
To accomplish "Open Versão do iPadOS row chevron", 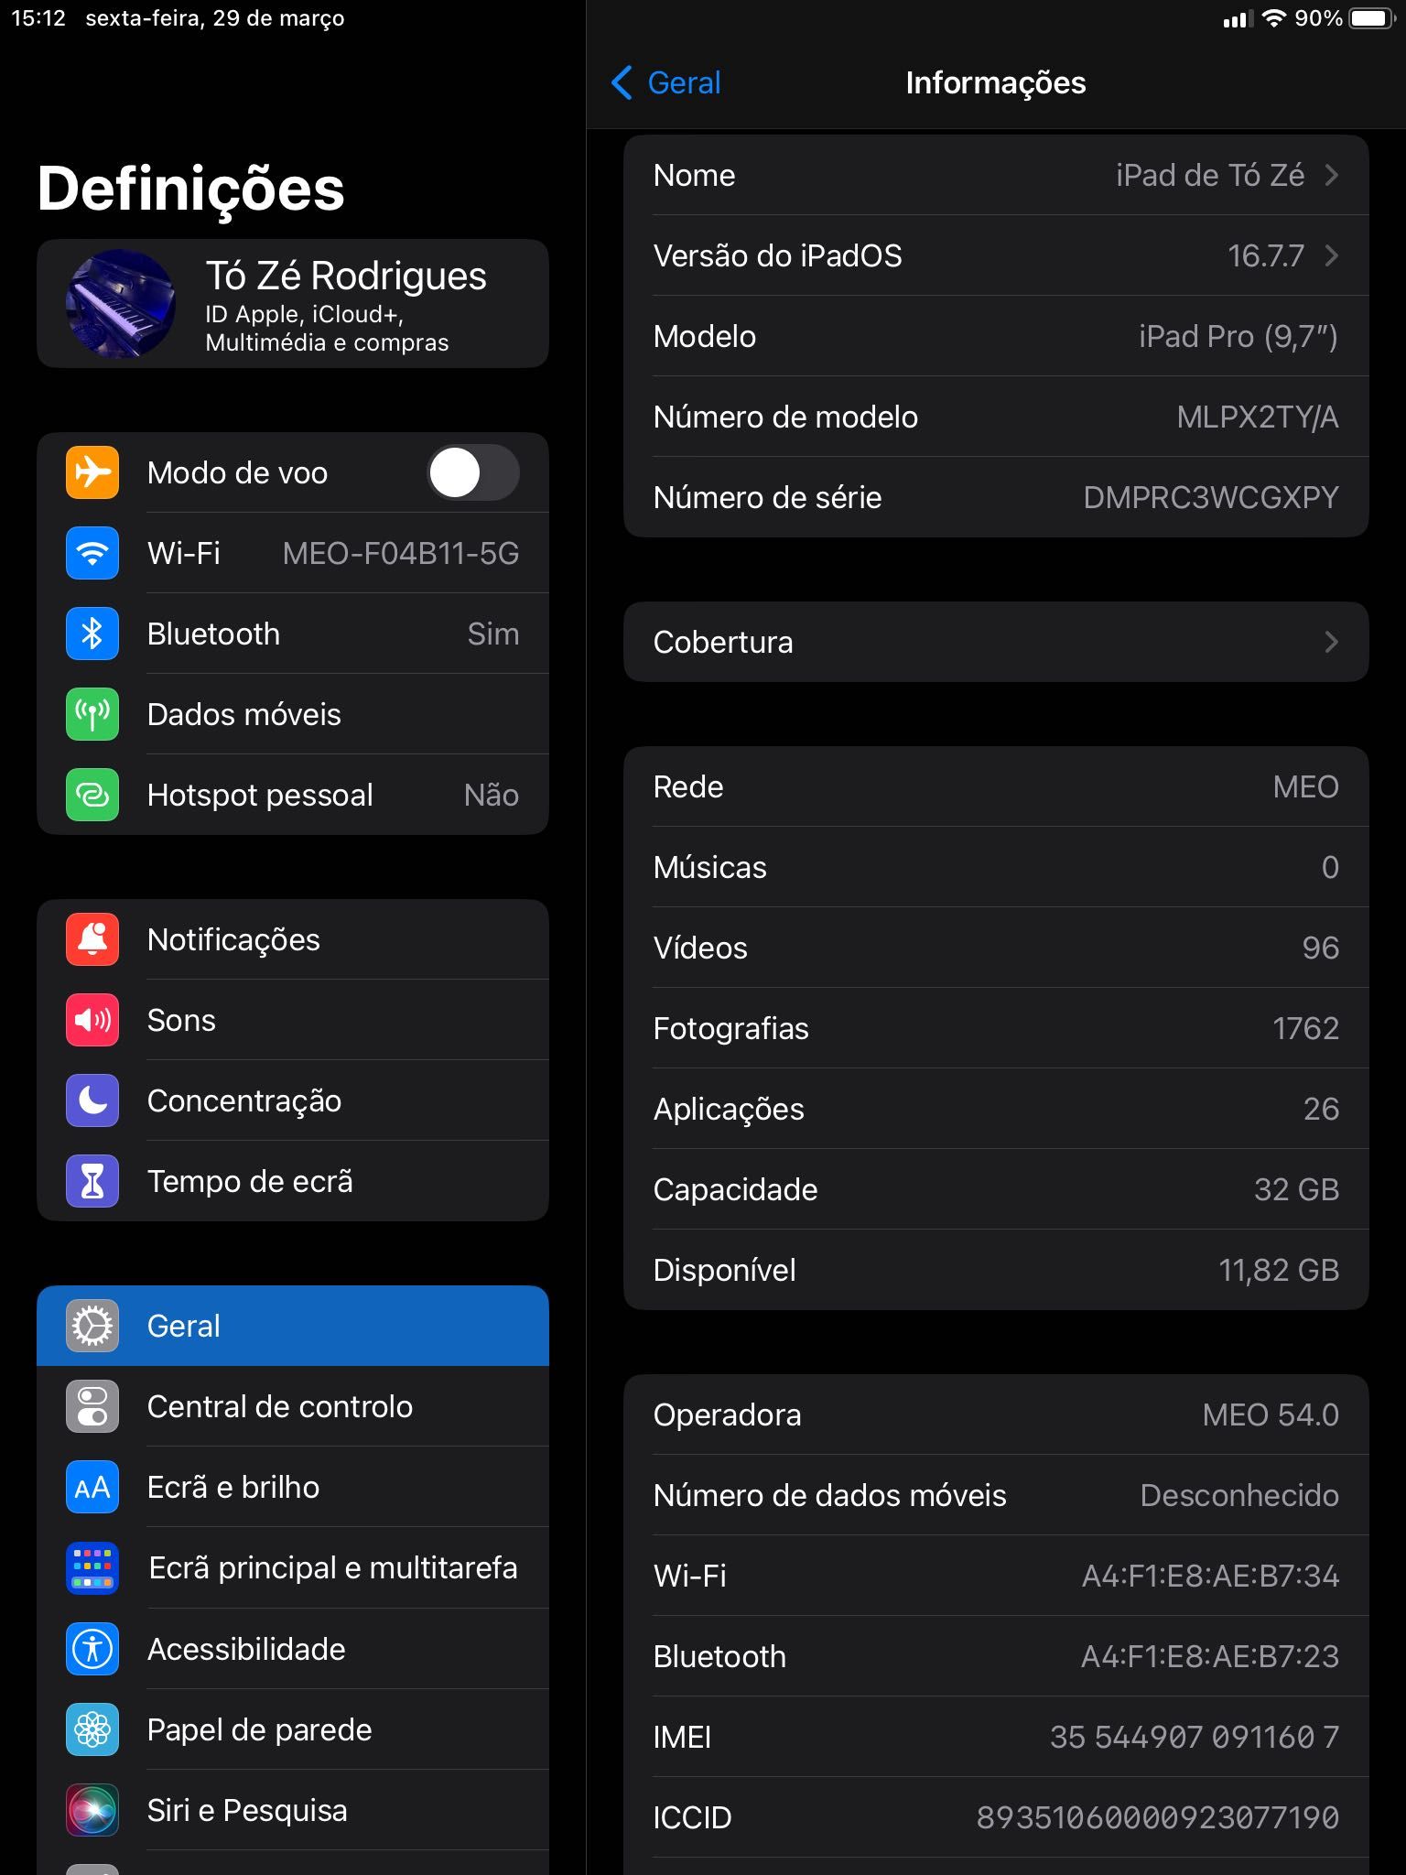I will pos(1332,255).
